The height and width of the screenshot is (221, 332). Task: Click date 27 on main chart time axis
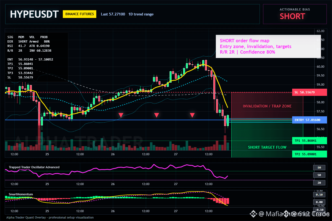pyautogui.click(x=176, y=154)
